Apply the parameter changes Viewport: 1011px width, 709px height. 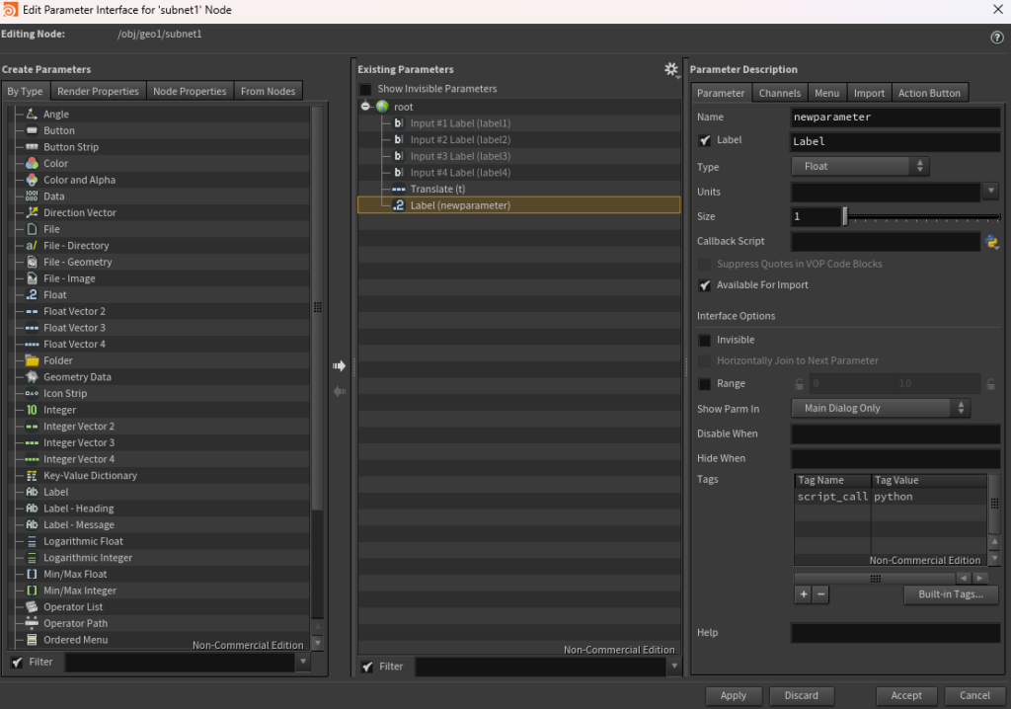[x=734, y=695]
